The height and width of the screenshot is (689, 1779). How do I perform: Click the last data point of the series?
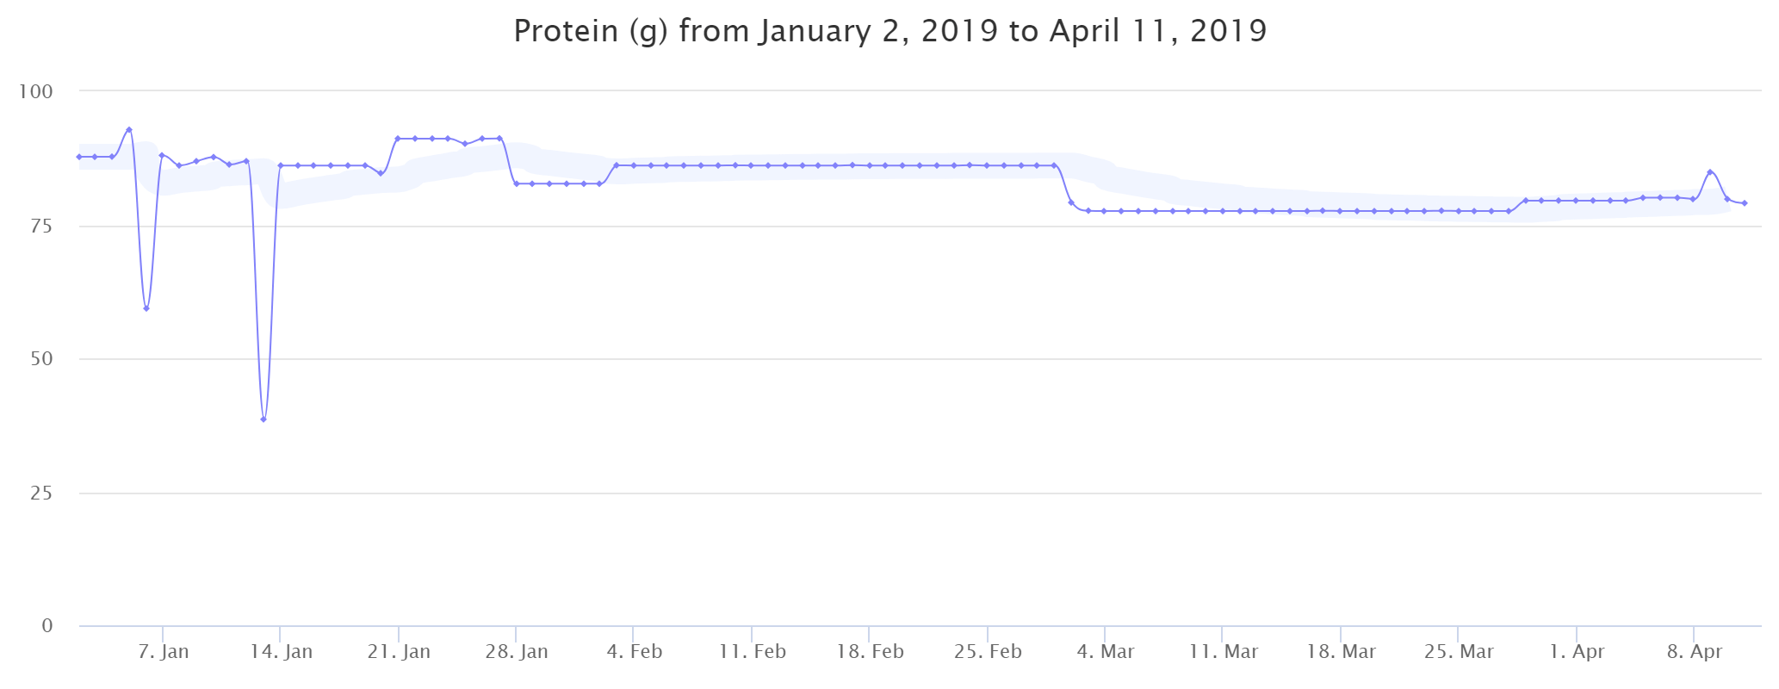click(x=1745, y=203)
